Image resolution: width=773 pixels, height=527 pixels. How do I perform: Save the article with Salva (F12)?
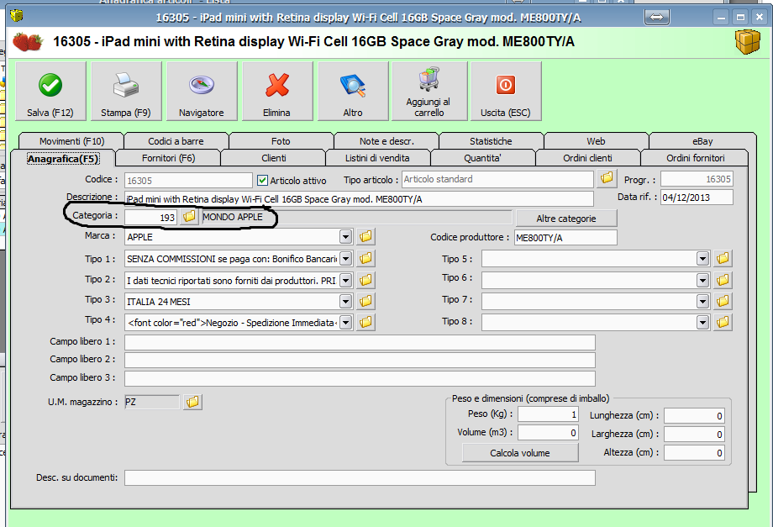[50, 92]
